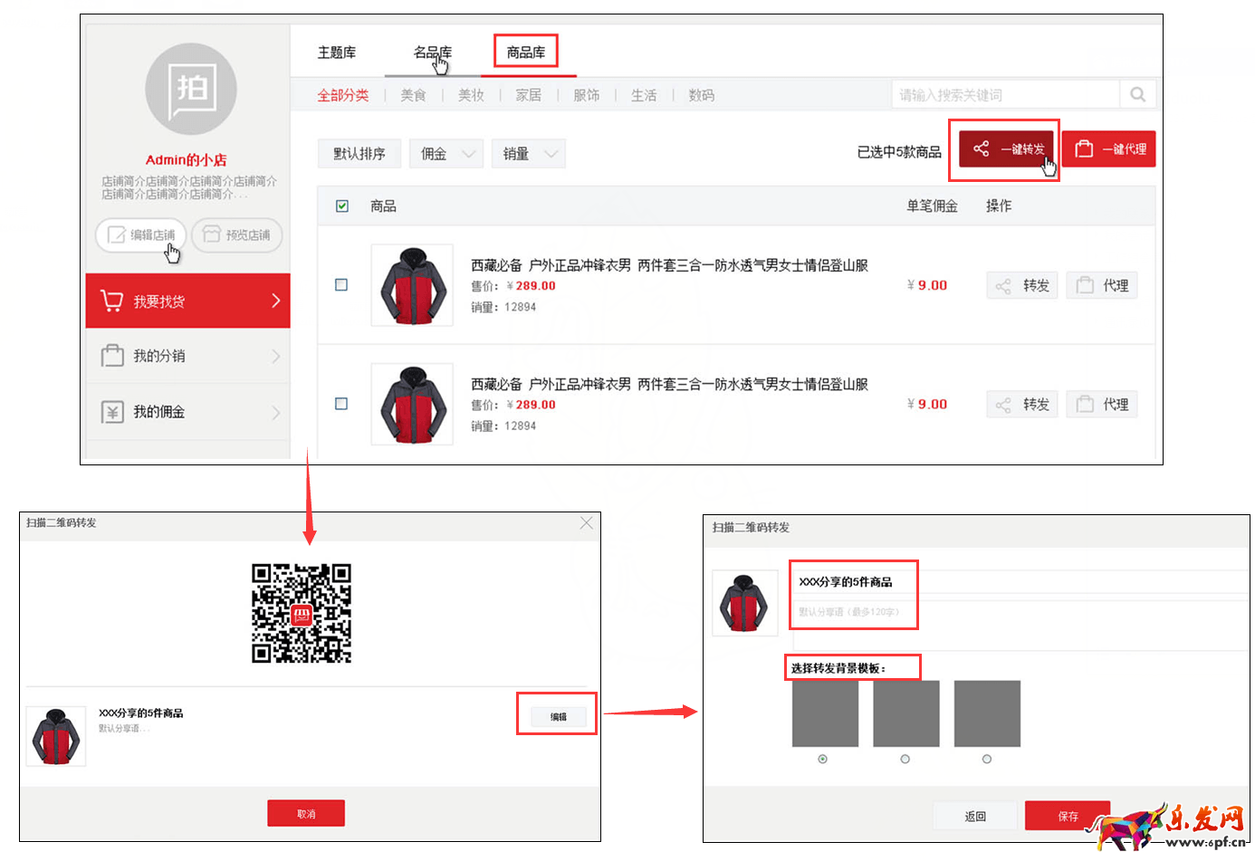Select the 服饰 category filter
The height and width of the screenshot is (861, 1255).
point(587,95)
